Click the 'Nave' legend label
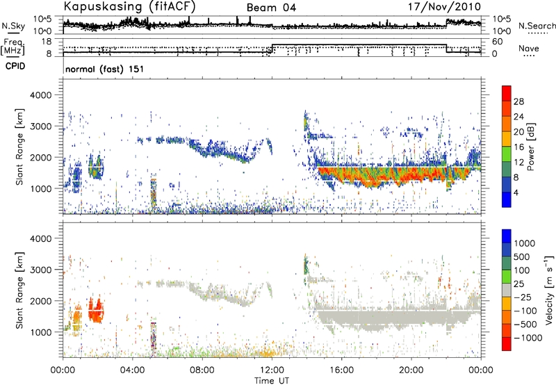 529,48
